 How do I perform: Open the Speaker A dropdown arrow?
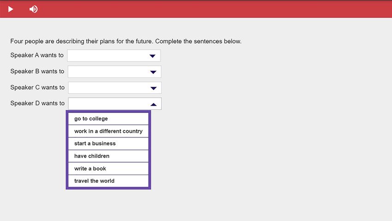(x=153, y=56)
